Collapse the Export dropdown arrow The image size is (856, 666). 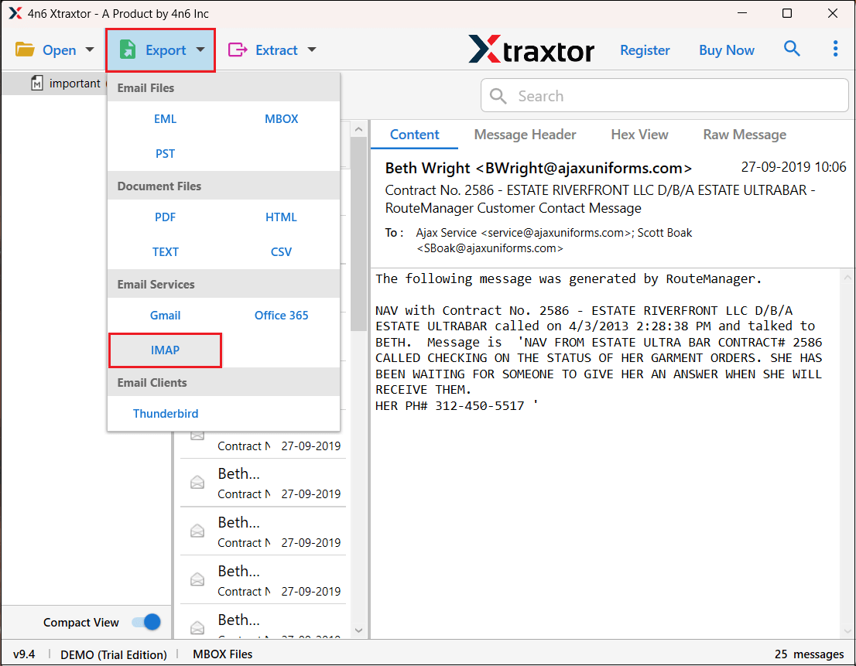200,50
